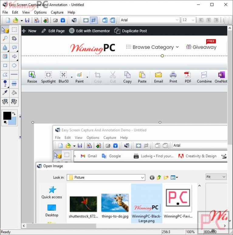This screenshot has height=235, width=233.
Task: Select the magnifier zoom tool
Action: coord(5,39)
